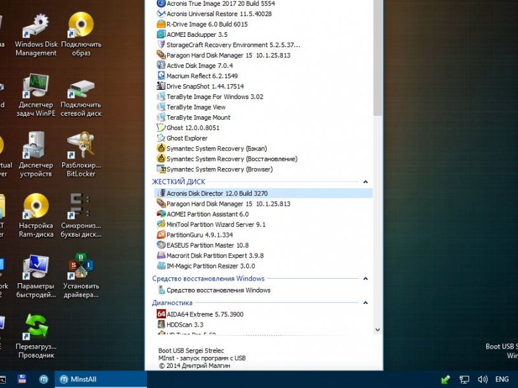This screenshot has width=518, height=388.
Task: Open network icon in system tray
Action: tap(464, 380)
